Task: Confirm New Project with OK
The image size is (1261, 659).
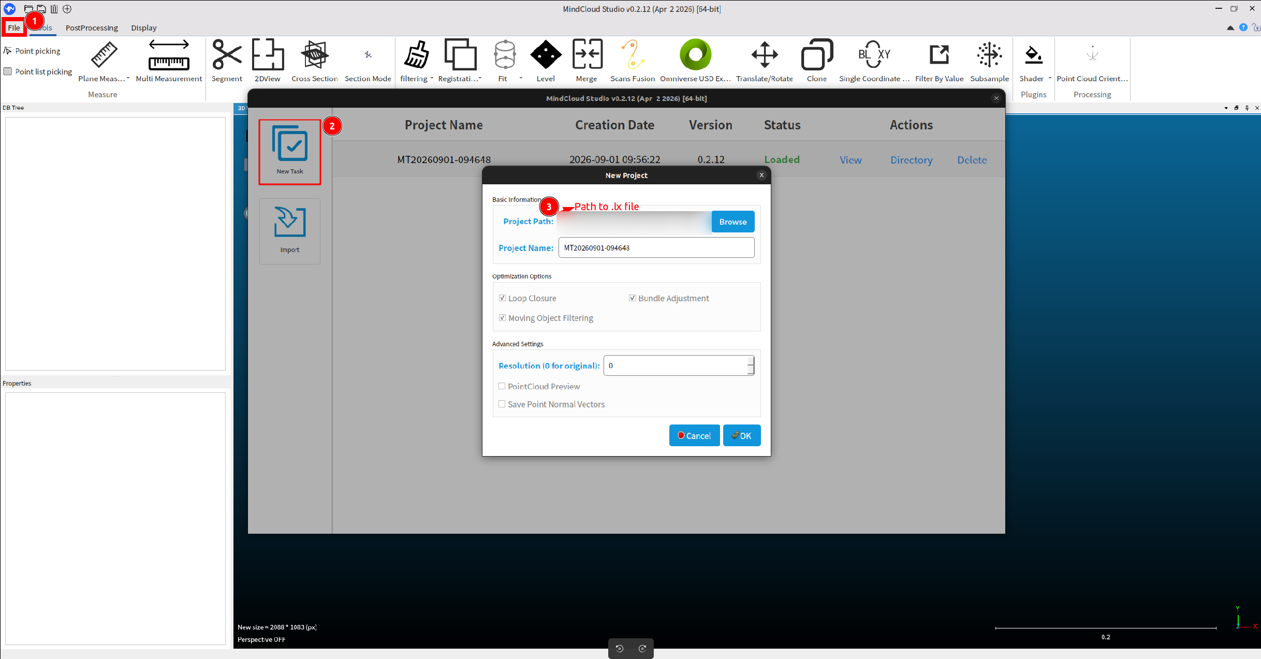Action: (741, 435)
